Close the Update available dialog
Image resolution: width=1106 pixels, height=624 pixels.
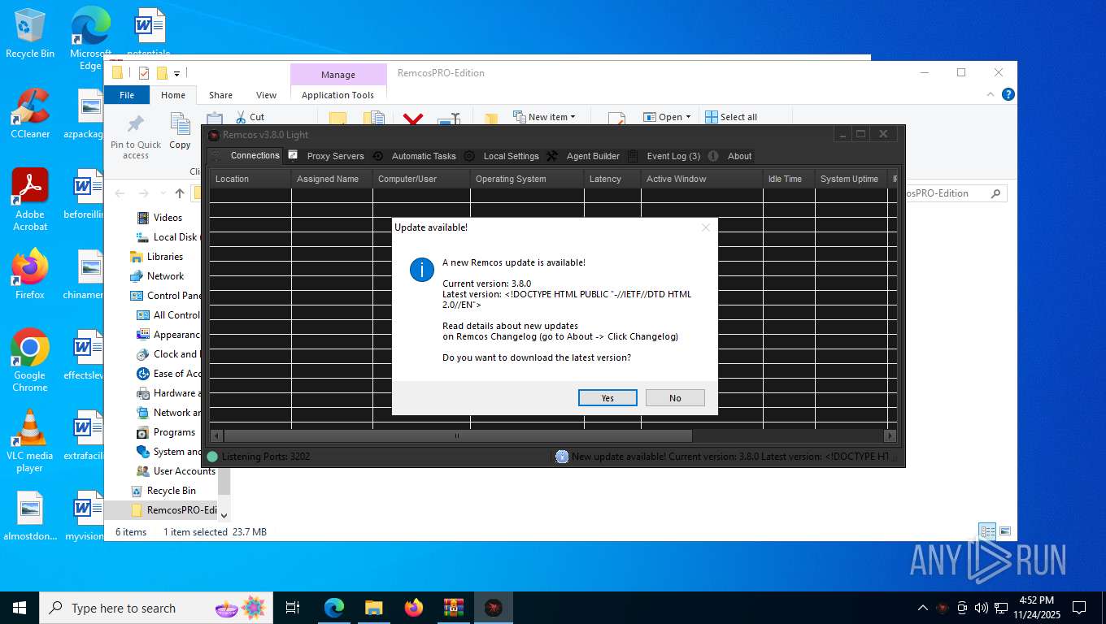[705, 227]
